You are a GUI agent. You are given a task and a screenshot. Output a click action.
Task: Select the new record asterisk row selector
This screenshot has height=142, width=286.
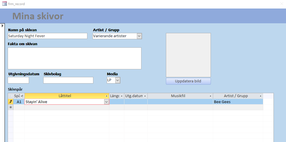coord(11,107)
